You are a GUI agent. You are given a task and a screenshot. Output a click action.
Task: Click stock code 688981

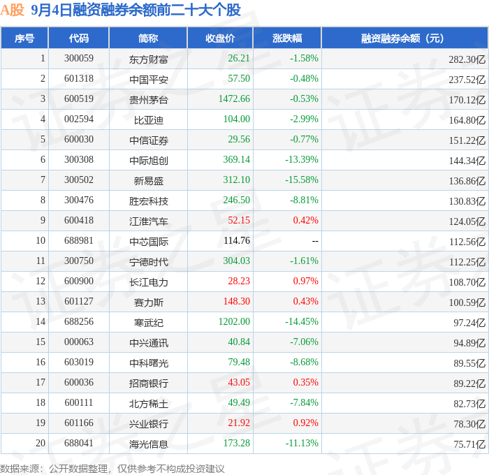point(79,241)
